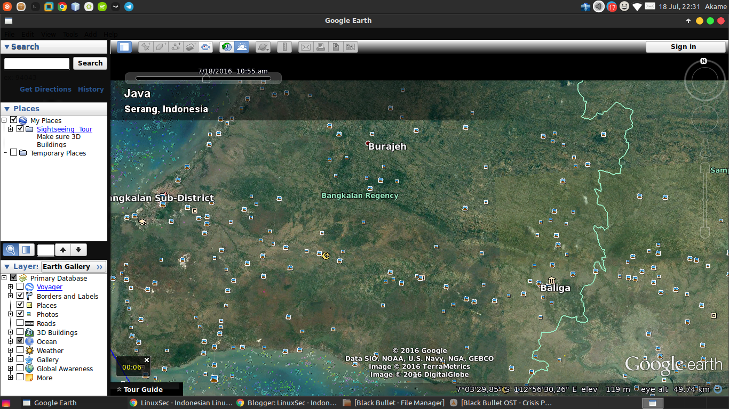Click View in Google Maps toolbar icon
The image size is (729, 409).
pyautogui.click(x=351, y=47)
